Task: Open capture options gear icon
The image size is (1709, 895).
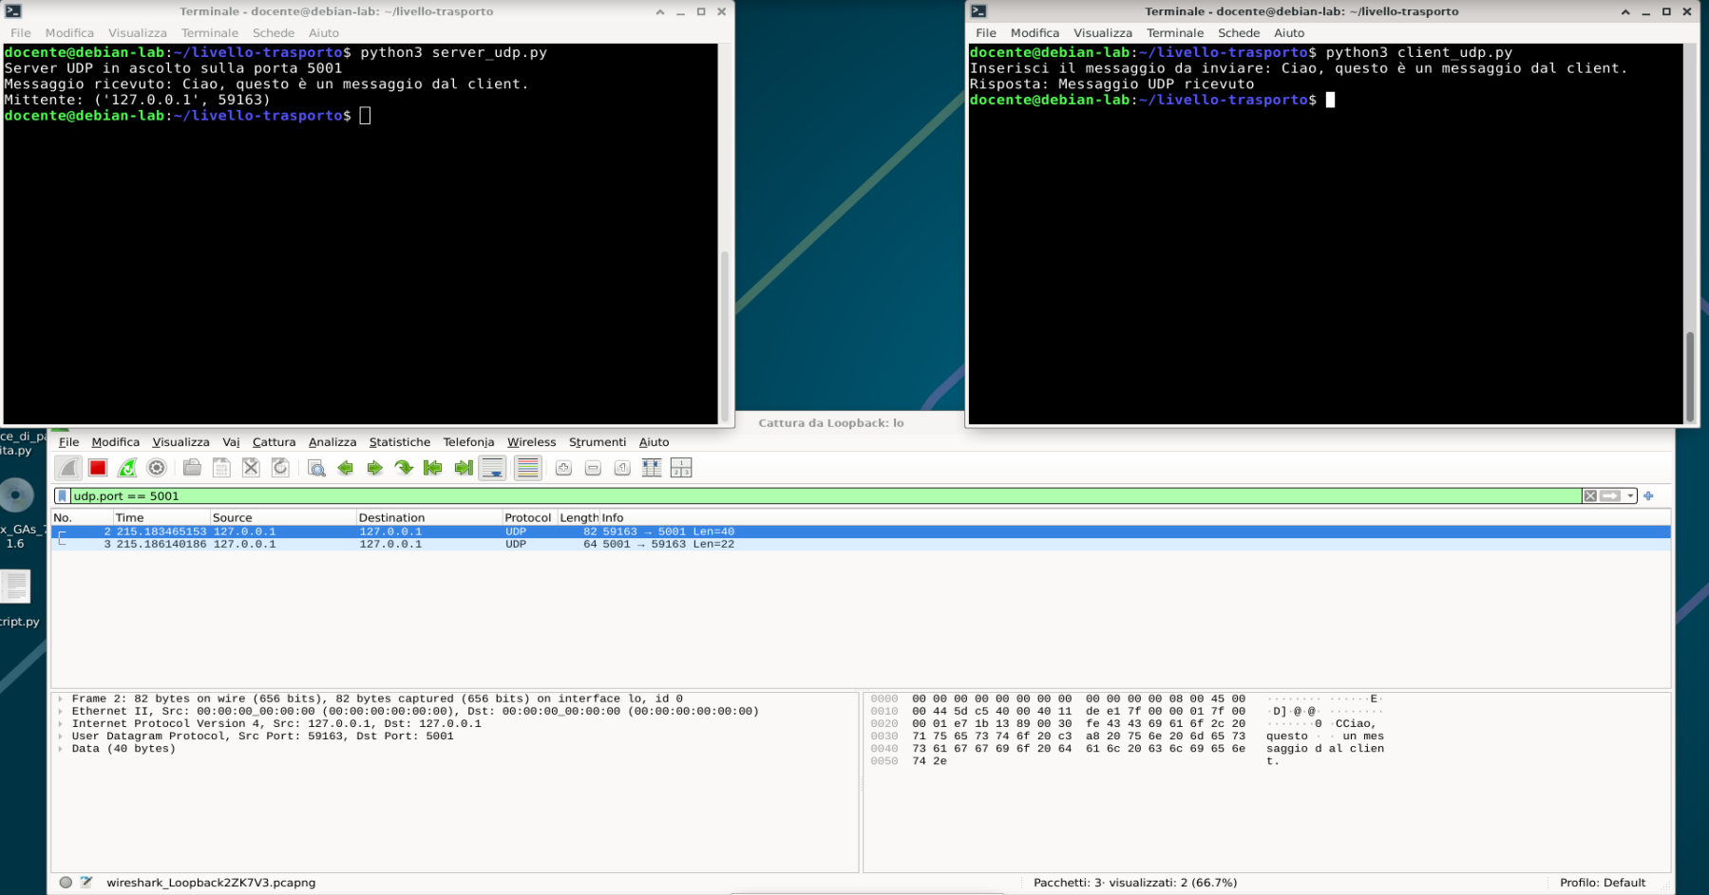Action: click(157, 468)
